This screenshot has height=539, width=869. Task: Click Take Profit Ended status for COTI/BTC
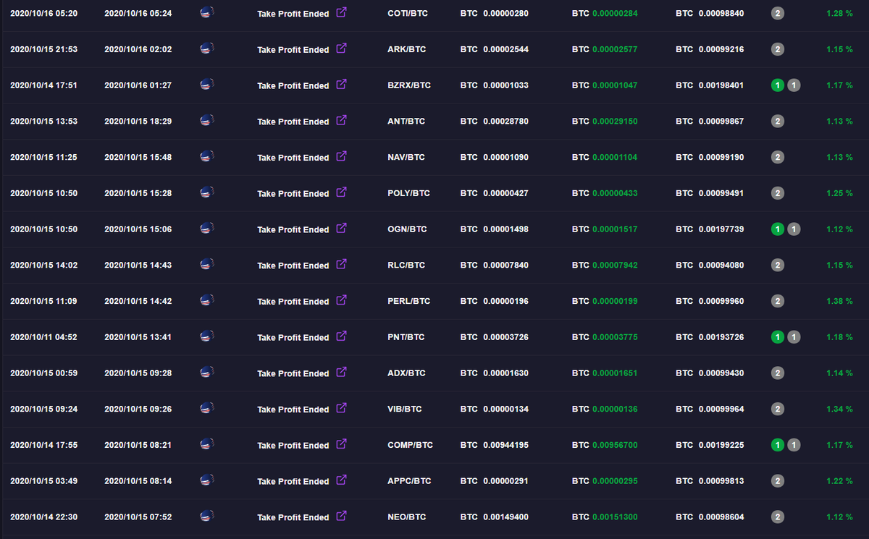(293, 14)
